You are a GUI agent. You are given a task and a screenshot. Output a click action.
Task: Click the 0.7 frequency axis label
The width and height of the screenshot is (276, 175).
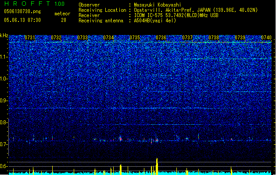(4, 144)
